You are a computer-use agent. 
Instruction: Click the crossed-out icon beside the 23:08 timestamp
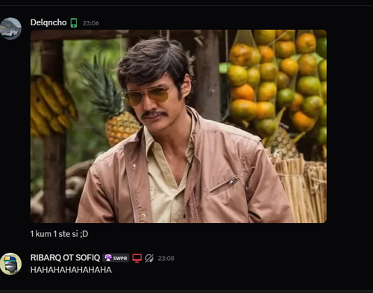pyautogui.click(x=149, y=258)
